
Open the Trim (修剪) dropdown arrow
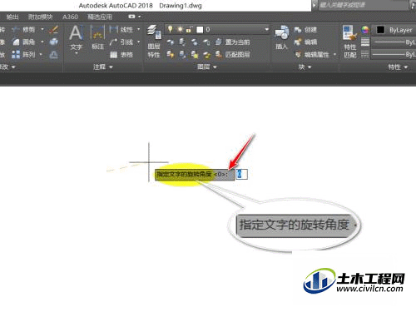point(42,29)
